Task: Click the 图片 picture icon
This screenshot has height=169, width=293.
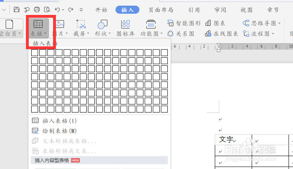Action: [x=60, y=24]
